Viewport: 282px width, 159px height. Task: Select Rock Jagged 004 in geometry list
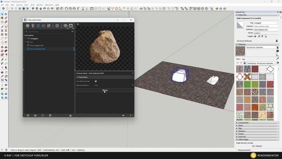37,45
